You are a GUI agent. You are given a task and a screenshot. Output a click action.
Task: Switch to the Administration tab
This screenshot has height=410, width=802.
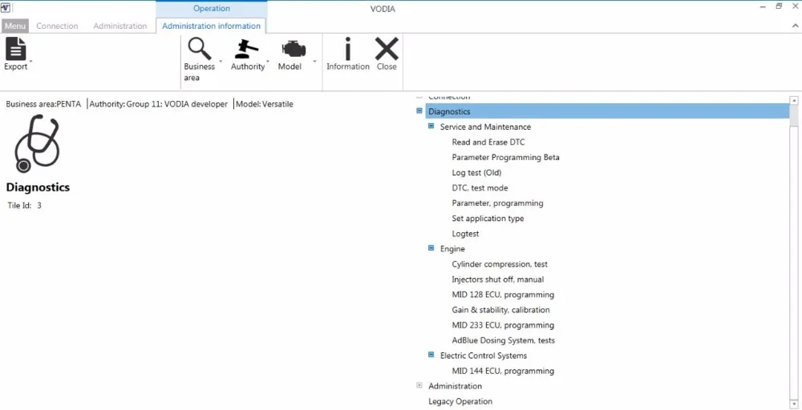pyautogui.click(x=120, y=26)
